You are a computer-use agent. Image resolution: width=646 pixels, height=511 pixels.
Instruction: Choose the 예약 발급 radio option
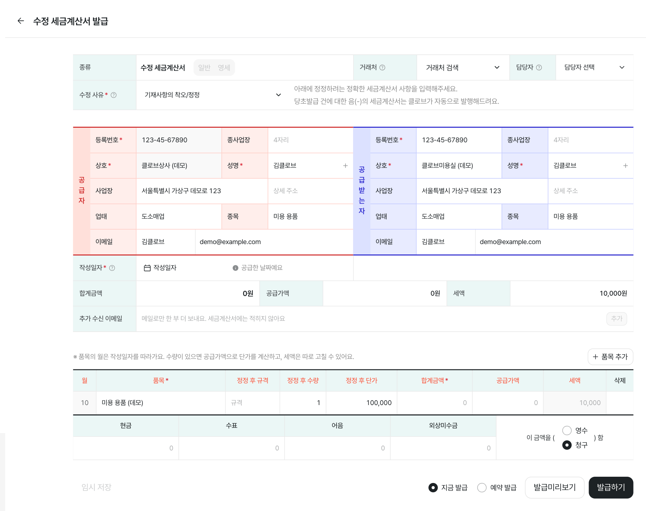tap(482, 487)
